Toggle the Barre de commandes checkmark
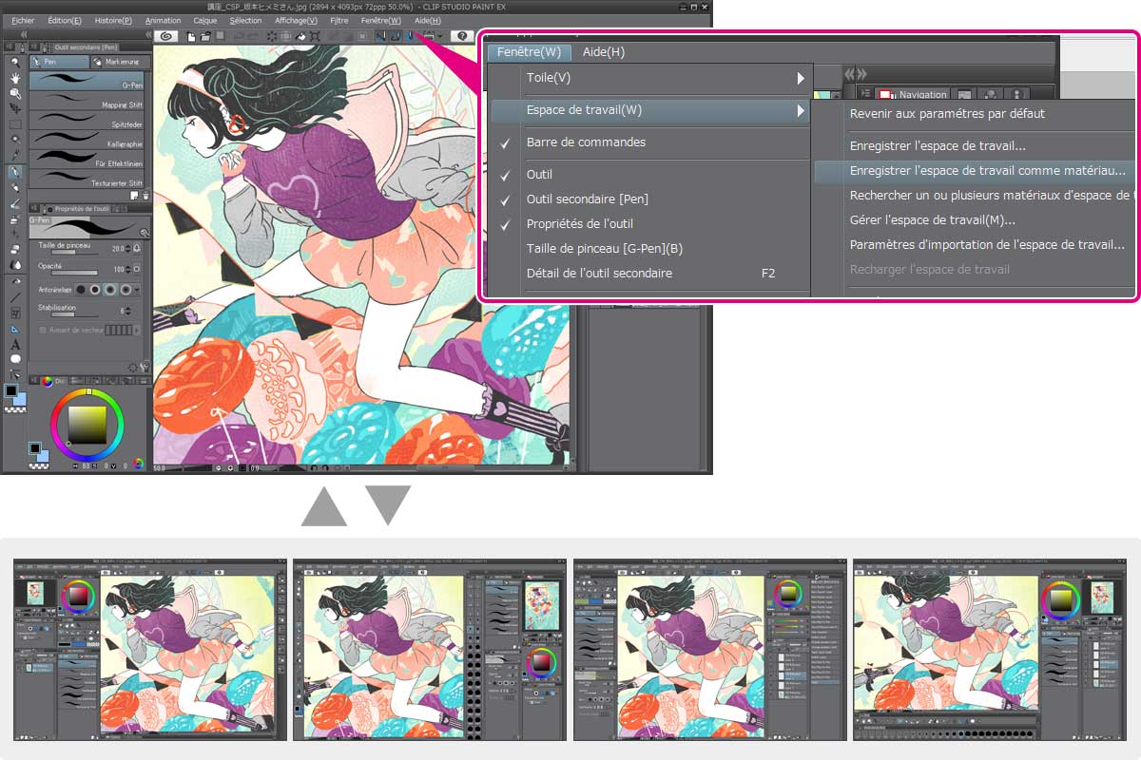Viewport: 1141px width, 760px height. (x=586, y=142)
